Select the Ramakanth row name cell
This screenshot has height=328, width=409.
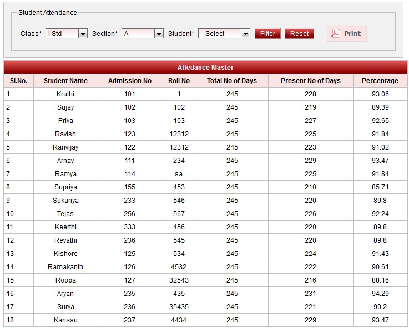(65, 267)
